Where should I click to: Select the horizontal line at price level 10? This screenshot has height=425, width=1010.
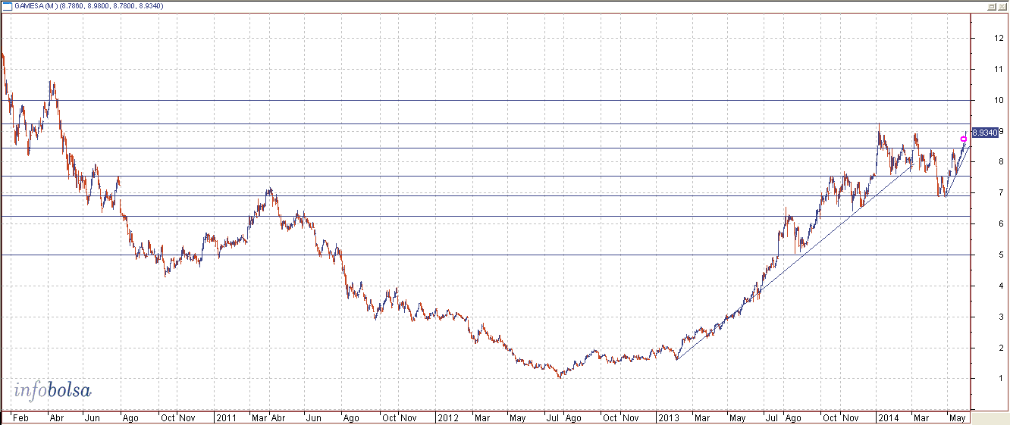point(485,100)
